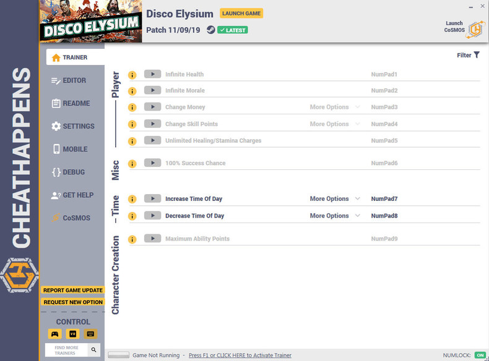Expand More Options for Decrease Time Of Day
The height and width of the screenshot is (361, 489).
point(335,216)
